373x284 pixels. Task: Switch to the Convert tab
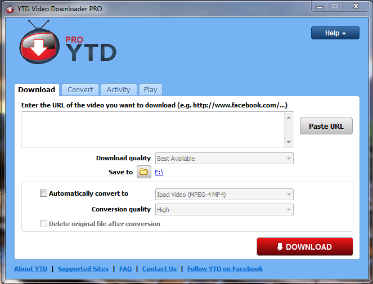click(80, 89)
